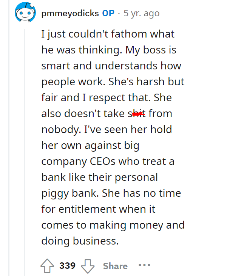The height and width of the screenshot is (276, 227).
Task: Click the blue Snoo avatar icon
Action: point(25,12)
